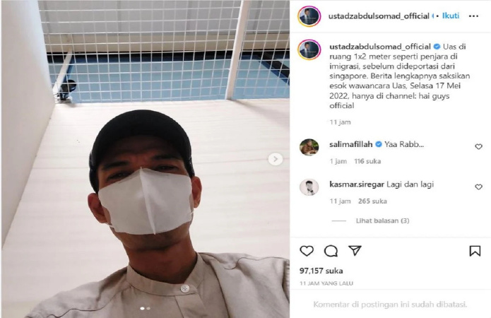The width and height of the screenshot is (491, 318).
Task: Share post via paper plane icon
Action: click(x=355, y=251)
